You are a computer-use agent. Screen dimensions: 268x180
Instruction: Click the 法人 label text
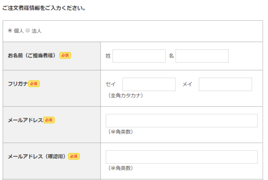tap(36, 31)
